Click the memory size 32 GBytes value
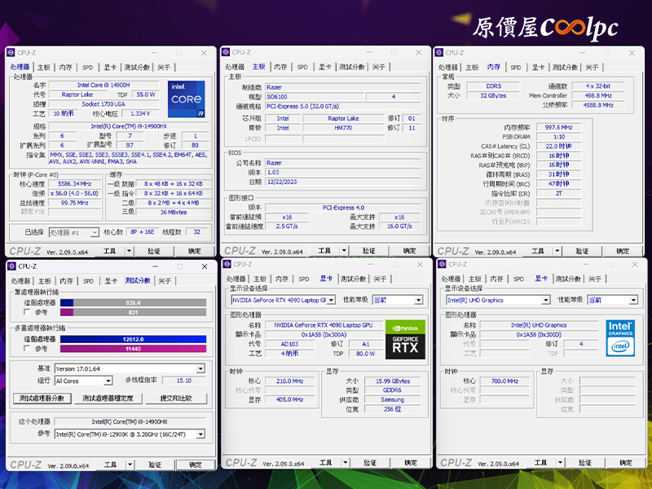The height and width of the screenshot is (489, 652). tap(493, 95)
